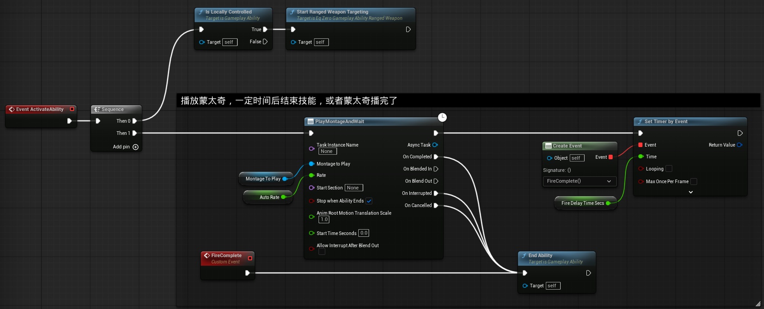Click the On Interrupted execution pin
This screenshot has width=764, height=309.
[436, 193]
